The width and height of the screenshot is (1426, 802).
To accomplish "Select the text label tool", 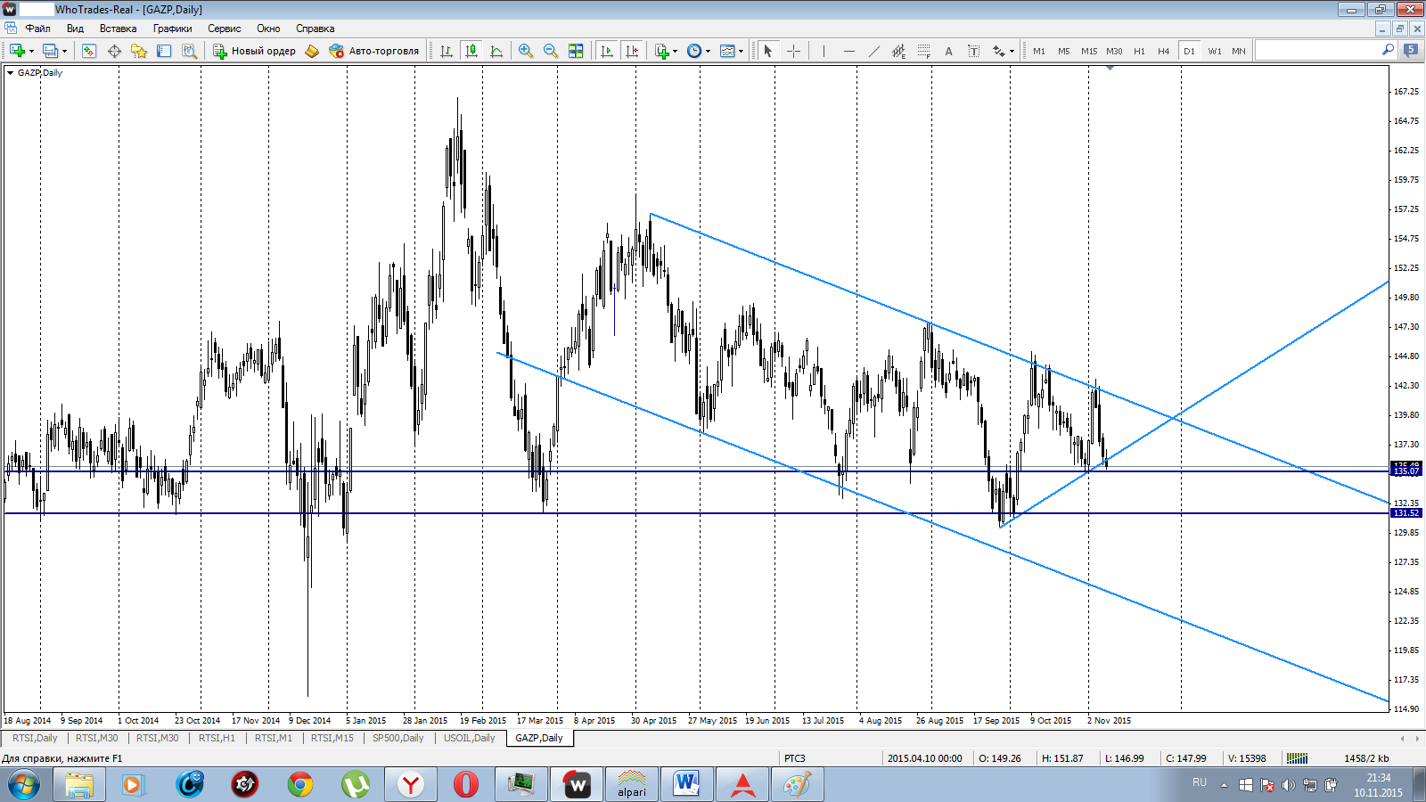I will pos(973,51).
